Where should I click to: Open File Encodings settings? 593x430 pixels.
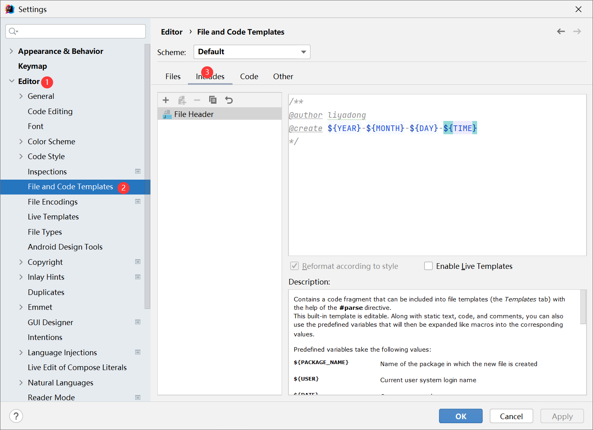pos(53,202)
